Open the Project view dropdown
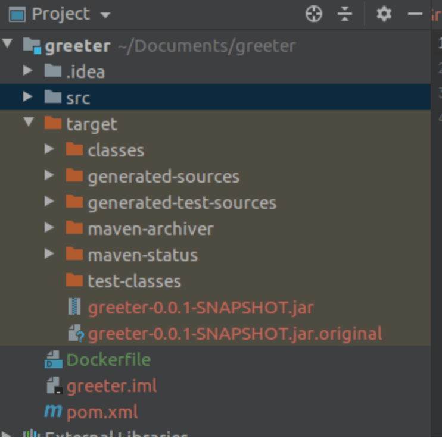This screenshot has width=442, height=439. 105,14
